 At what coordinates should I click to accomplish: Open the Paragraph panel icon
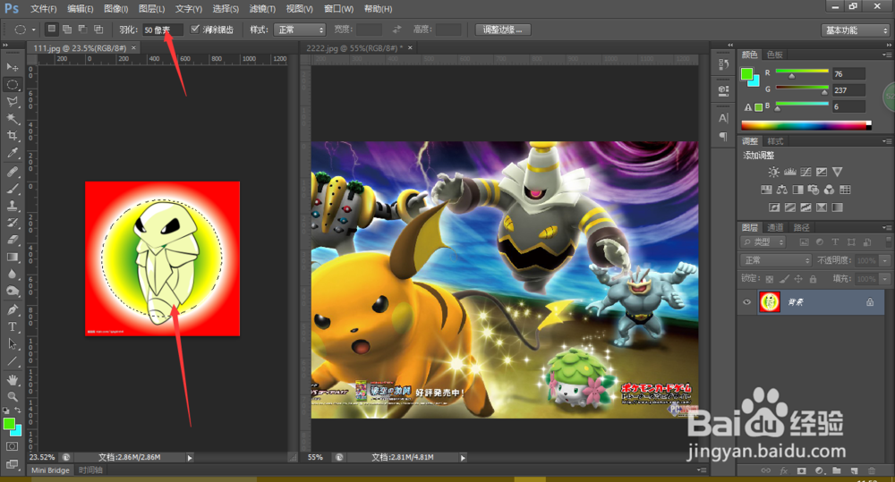tap(723, 136)
